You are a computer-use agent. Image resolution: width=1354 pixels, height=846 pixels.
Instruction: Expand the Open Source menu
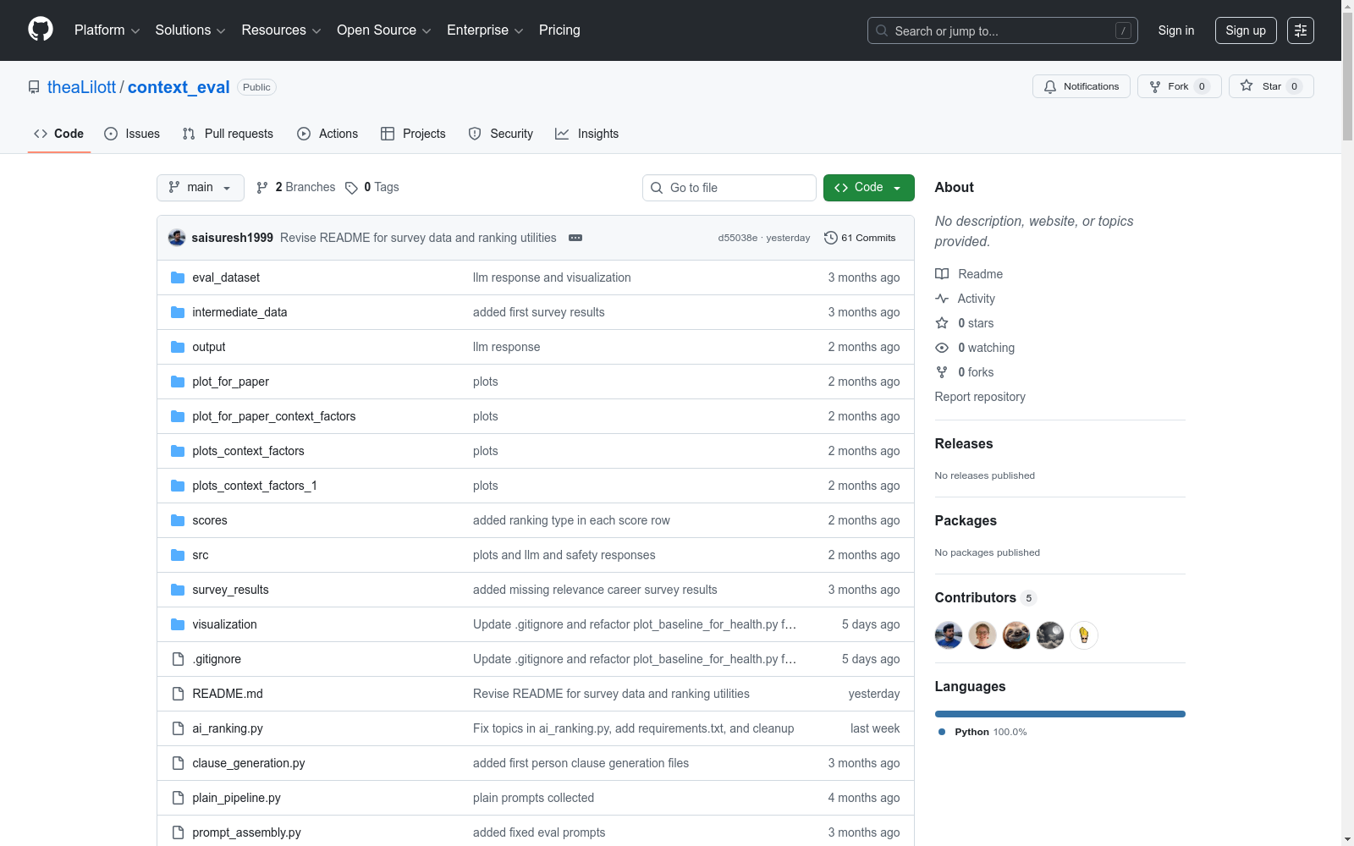384,30
